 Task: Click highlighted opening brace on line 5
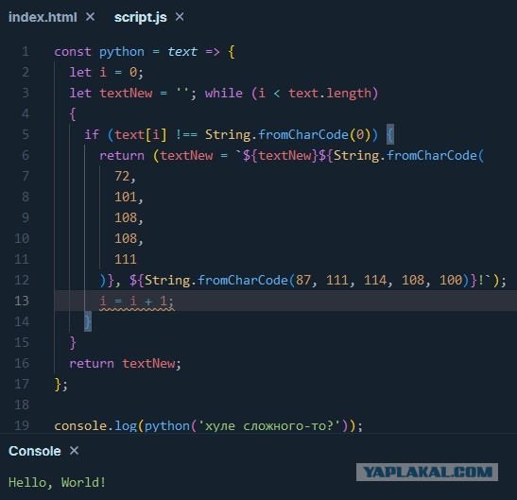point(390,135)
